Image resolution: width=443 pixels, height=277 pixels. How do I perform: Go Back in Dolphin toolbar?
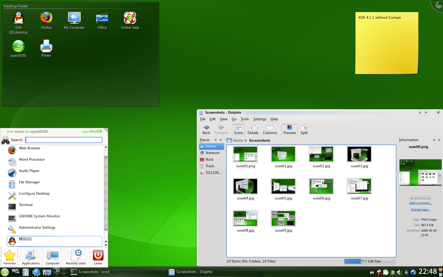(x=206, y=130)
